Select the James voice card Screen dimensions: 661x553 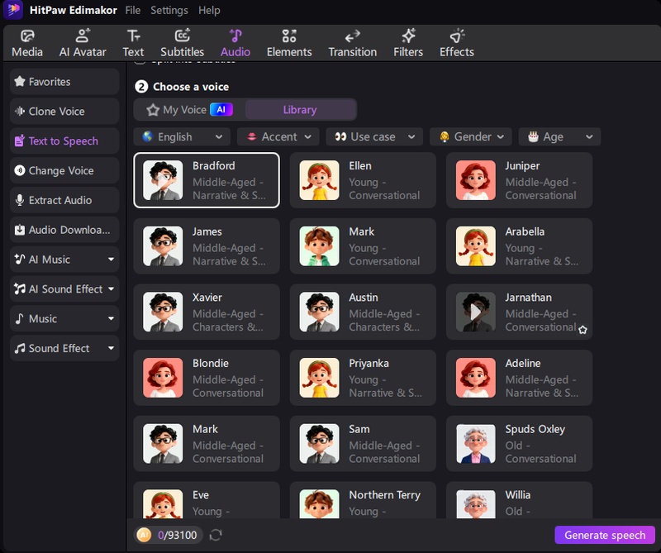[207, 246]
